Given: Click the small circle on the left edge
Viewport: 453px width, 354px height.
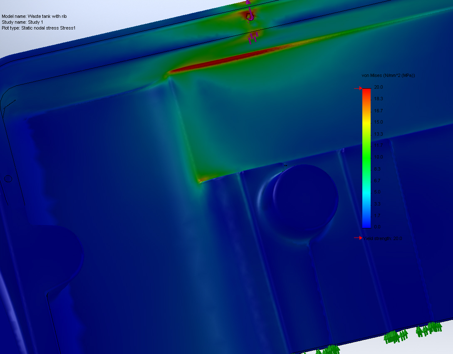Looking at the screenshot, I should pyautogui.click(x=8, y=179).
